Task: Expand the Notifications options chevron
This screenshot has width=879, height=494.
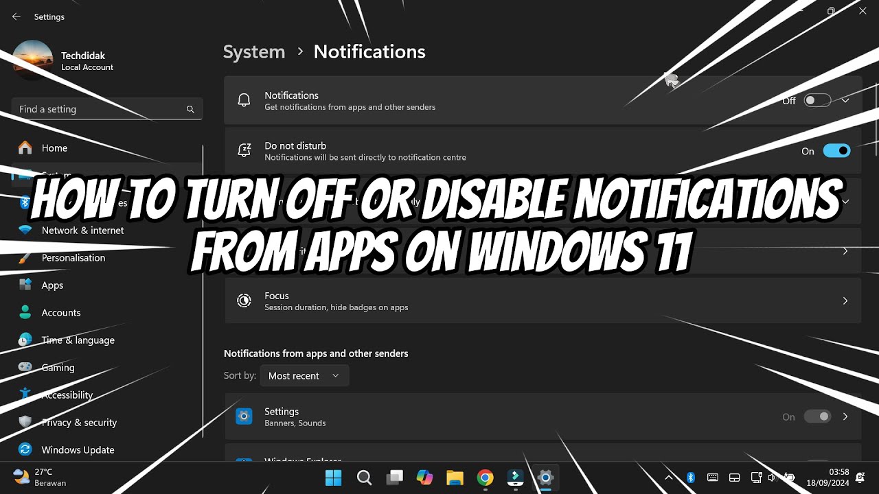Action: coord(845,100)
